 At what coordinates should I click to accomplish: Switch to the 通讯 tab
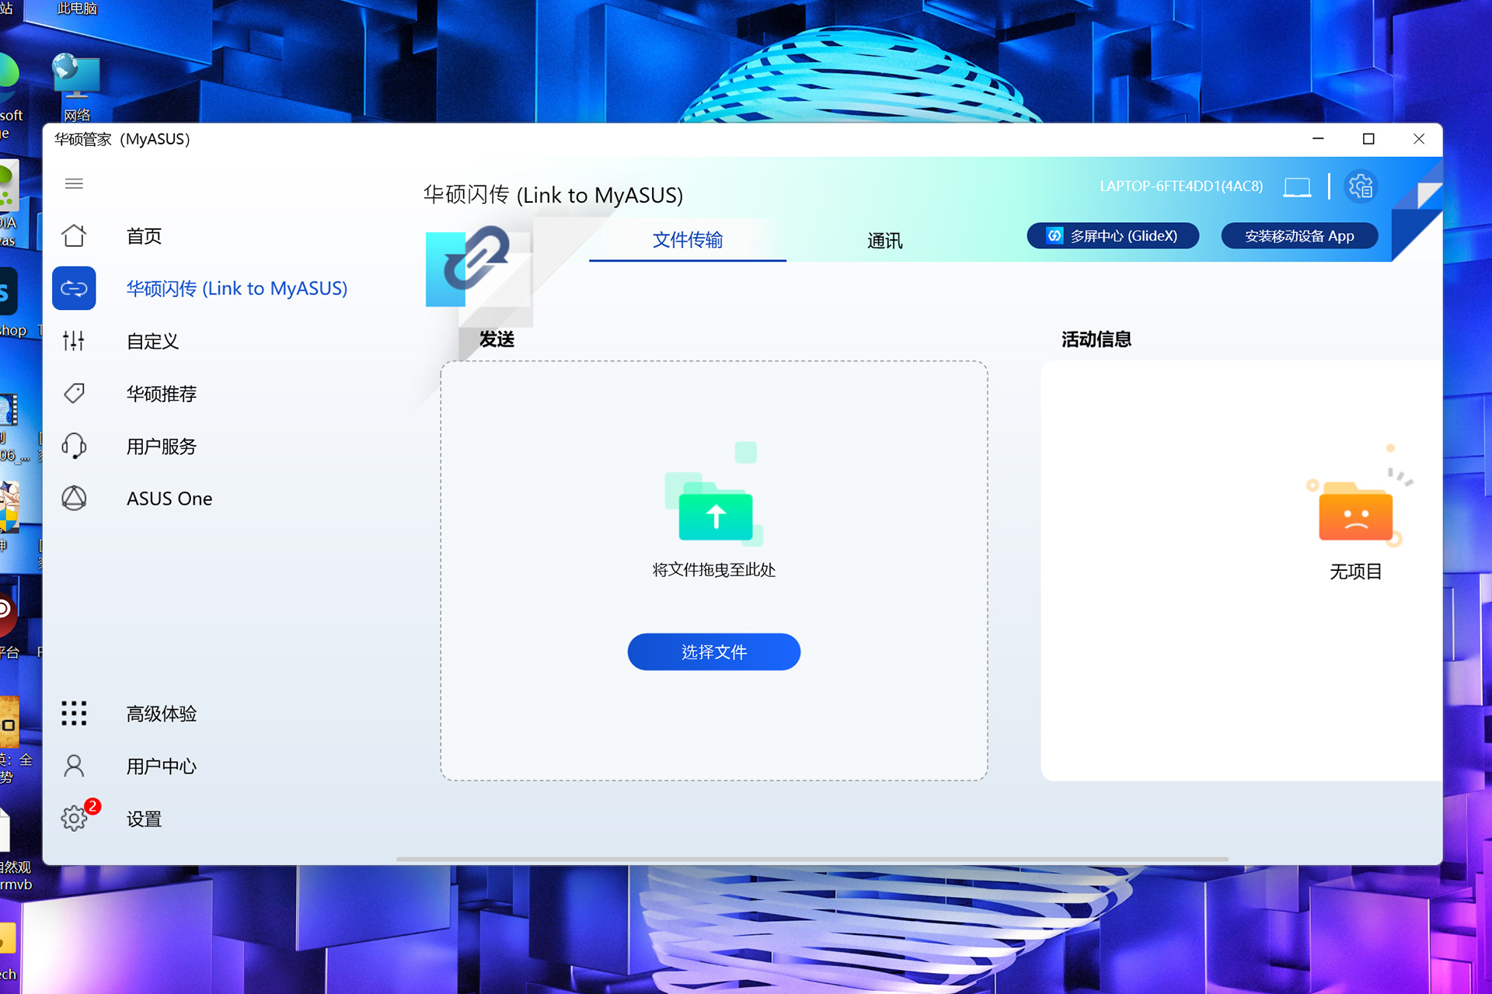(884, 241)
